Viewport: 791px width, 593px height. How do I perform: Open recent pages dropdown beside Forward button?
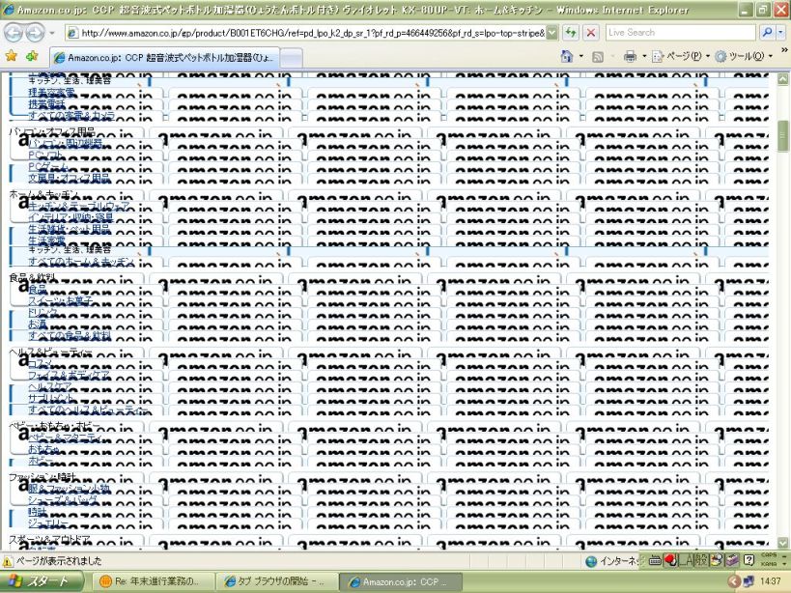[x=52, y=33]
